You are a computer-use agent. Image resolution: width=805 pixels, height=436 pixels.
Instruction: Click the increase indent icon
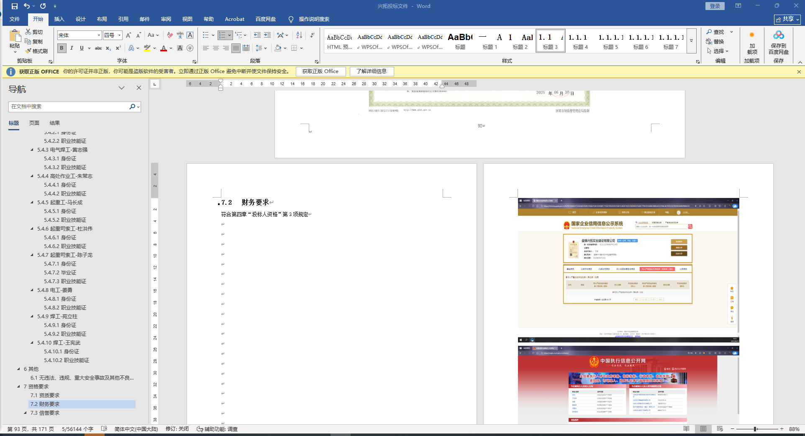tap(267, 35)
